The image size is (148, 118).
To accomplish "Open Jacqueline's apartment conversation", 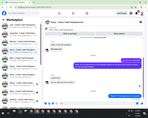I will [x=20, y=35].
